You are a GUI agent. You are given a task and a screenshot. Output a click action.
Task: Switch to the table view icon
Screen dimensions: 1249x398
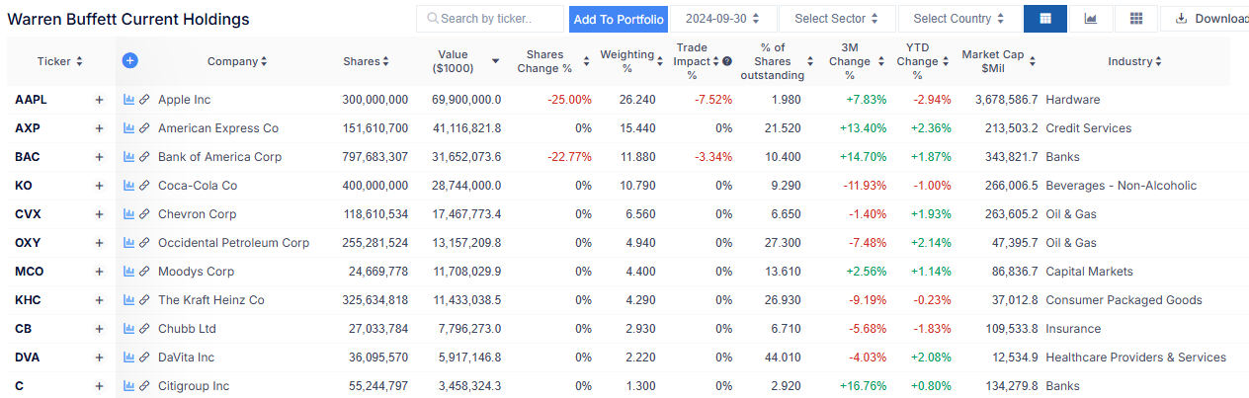(1045, 19)
